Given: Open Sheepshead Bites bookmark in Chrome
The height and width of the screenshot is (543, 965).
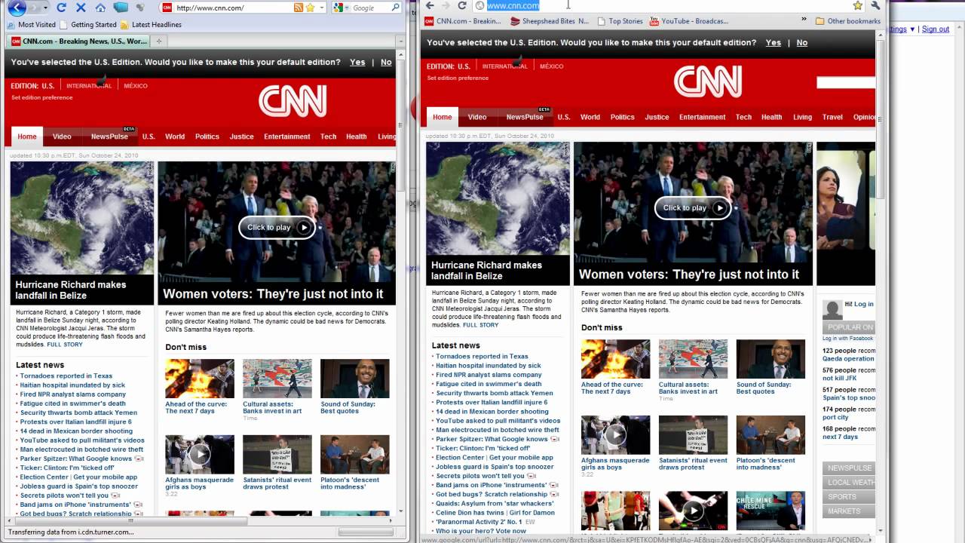Looking at the screenshot, I should (x=550, y=21).
